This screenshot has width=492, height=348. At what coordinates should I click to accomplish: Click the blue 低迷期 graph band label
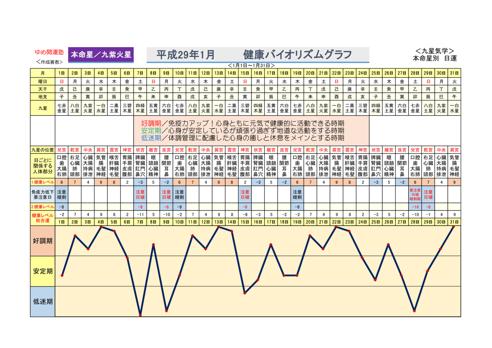click(43, 302)
